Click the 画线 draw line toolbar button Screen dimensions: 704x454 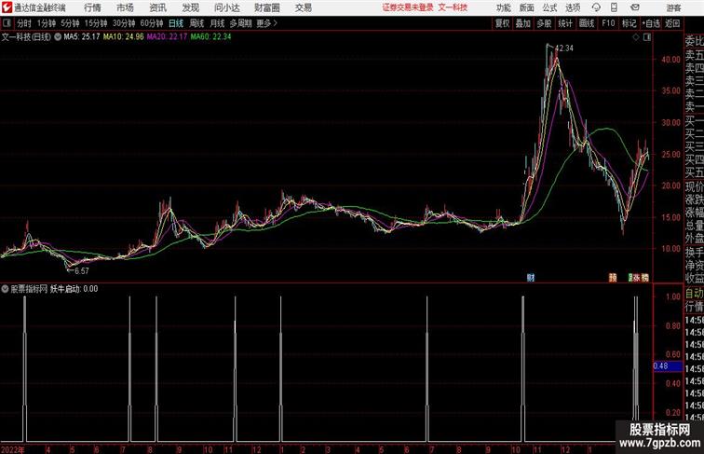pyautogui.click(x=587, y=23)
